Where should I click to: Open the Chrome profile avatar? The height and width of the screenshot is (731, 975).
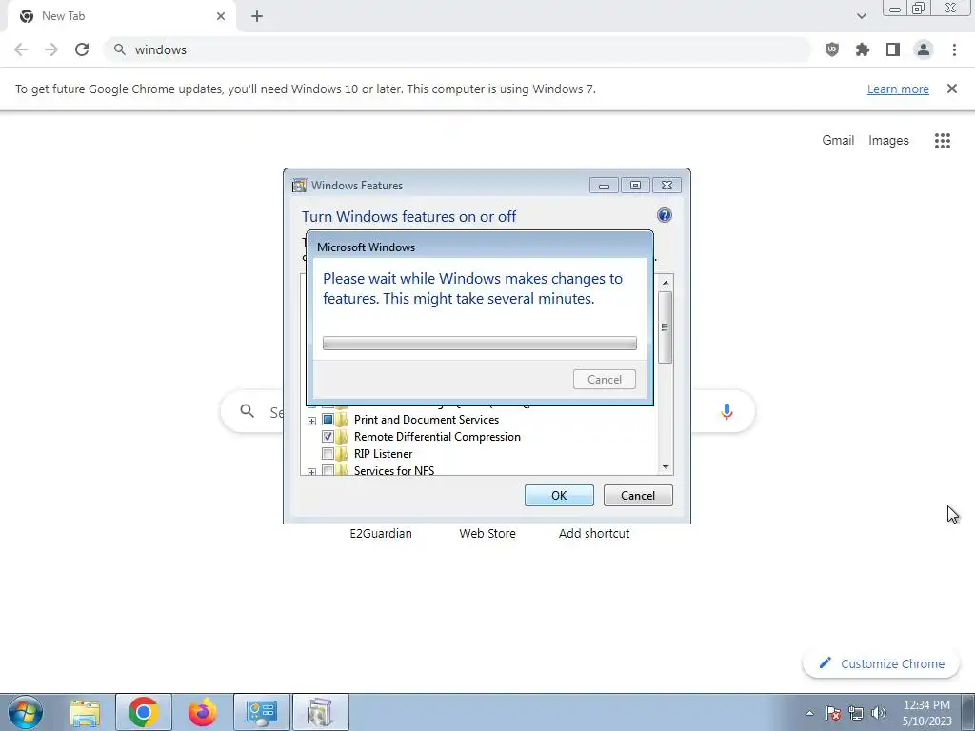point(924,49)
